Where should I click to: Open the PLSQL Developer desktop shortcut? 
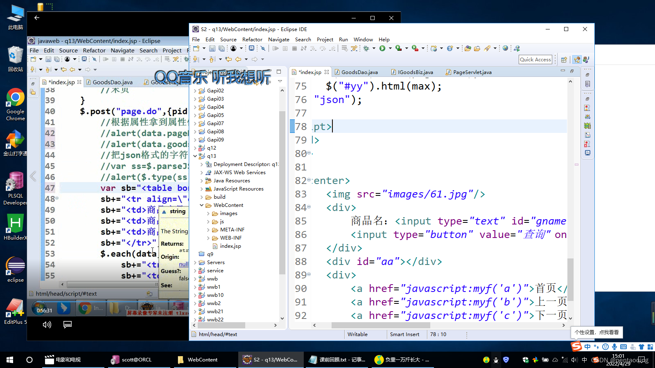(x=15, y=188)
